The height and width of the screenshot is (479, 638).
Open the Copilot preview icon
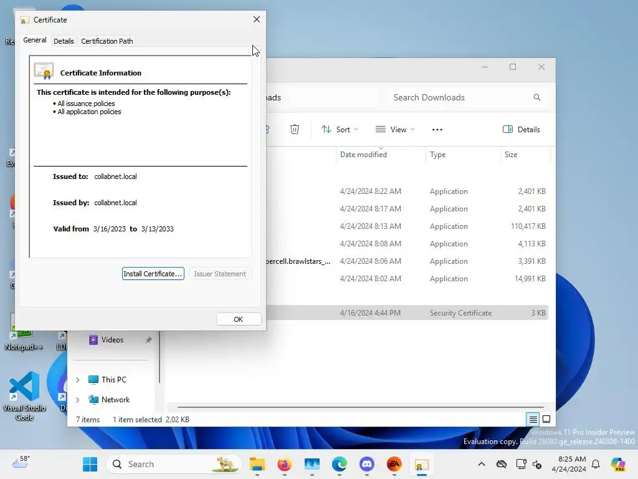click(x=618, y=464)
